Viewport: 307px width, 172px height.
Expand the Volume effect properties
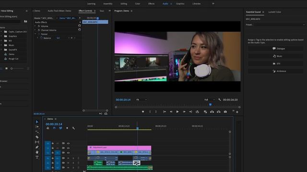(x=35, y=26)
